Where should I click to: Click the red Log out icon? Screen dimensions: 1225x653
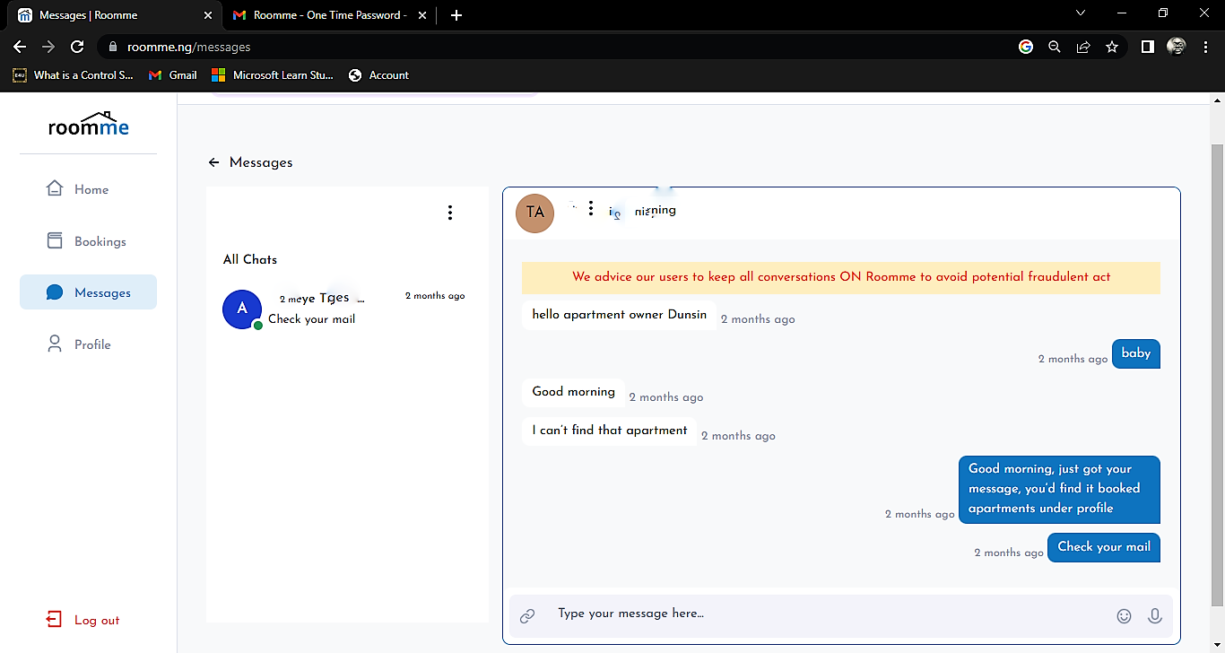point(54,620)
